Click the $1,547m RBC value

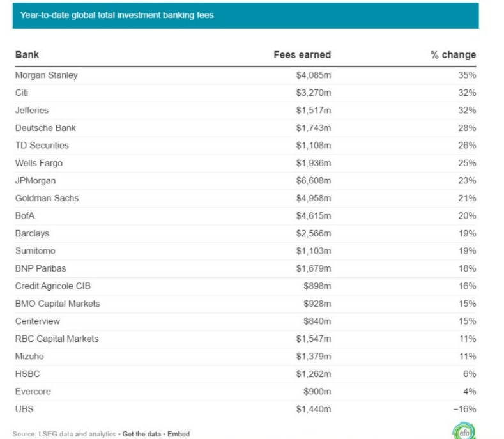(314, 339)
